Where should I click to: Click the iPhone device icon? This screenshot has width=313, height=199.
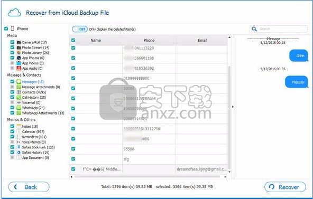pos(12,29)
